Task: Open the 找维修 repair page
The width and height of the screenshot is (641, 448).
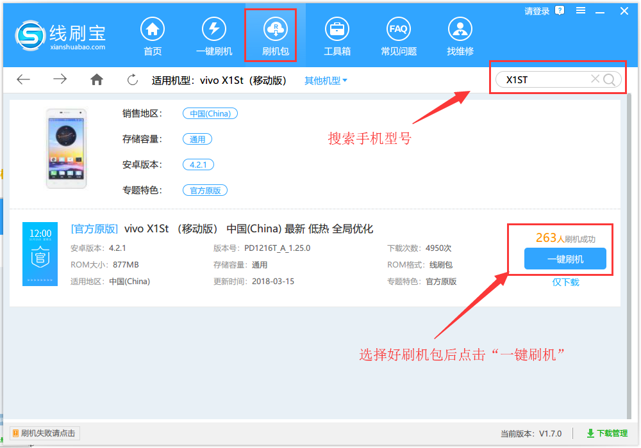Action: pyautogui.click(x=460, y=37)
